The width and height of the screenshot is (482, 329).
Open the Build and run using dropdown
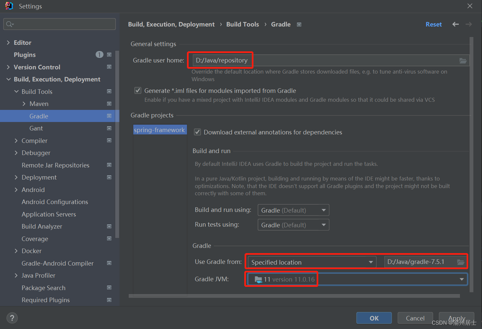(x=293, y=210)
